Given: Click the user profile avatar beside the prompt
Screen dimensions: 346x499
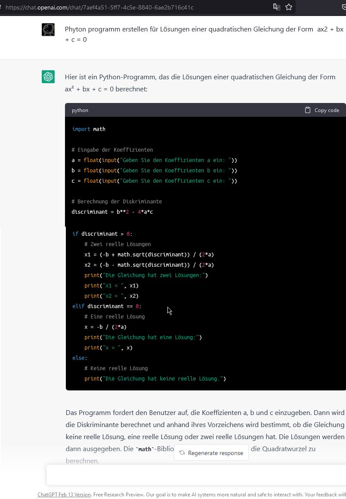Looking at the screenshot, I should tap(48, 29).
